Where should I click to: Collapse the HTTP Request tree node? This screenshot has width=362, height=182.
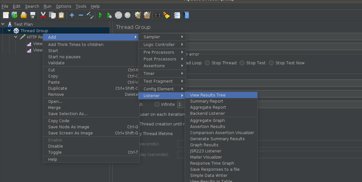point(16,37)
